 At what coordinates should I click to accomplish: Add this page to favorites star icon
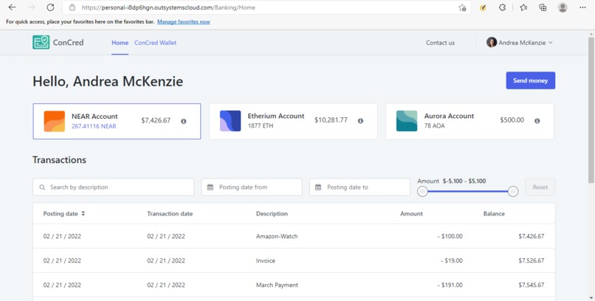462,7
